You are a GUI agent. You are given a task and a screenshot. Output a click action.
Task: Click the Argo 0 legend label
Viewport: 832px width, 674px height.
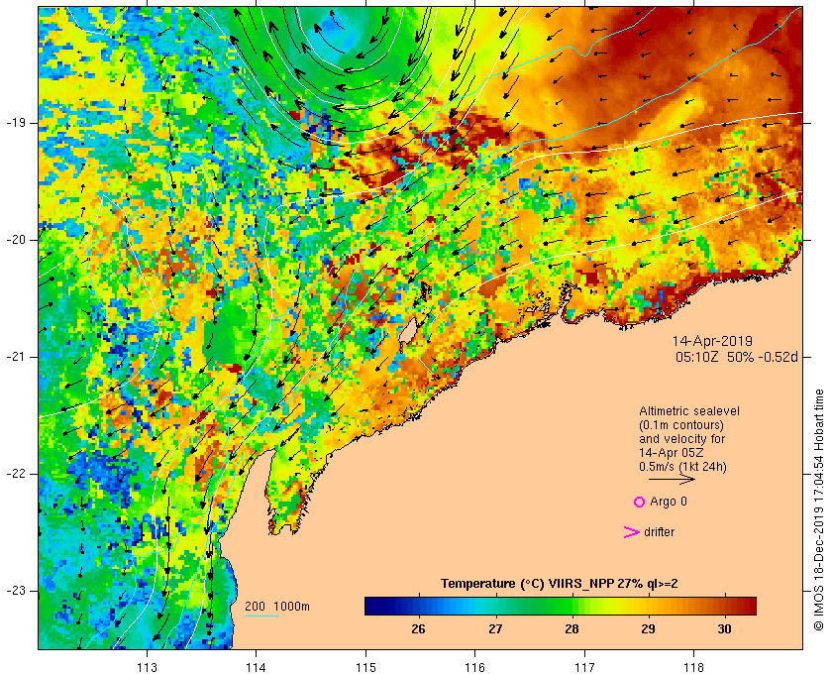tap(669, 502)
